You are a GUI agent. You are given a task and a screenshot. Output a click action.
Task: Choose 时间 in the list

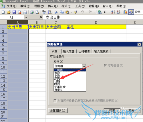(x=70, y=84)
